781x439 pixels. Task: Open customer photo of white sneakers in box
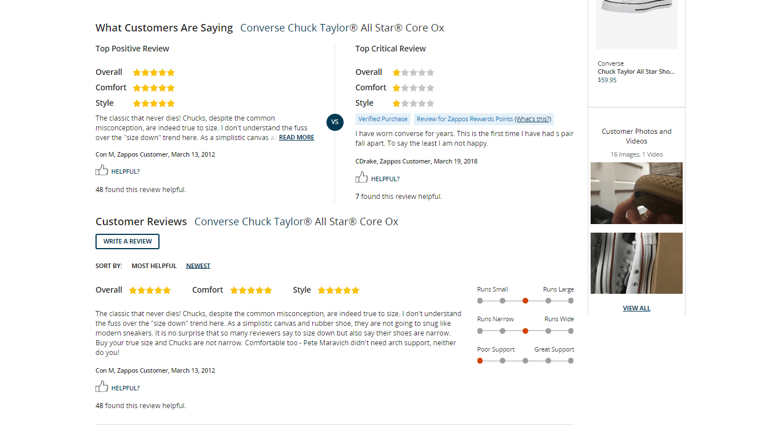[636, 263]
